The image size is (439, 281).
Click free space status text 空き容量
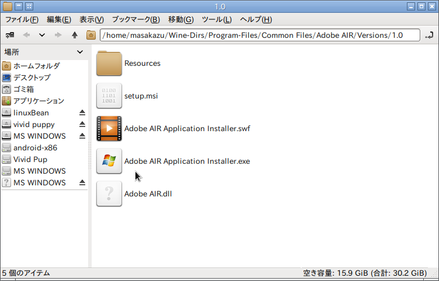[x=365, y=273]
